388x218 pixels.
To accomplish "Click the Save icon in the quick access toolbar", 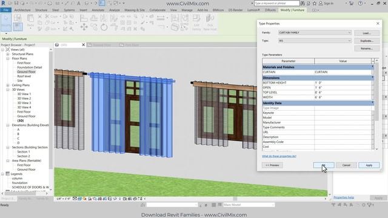I will click(16, 3).
